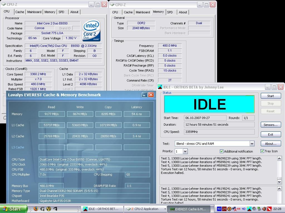Open the About tab in left CPU-Z window
The width and height of the screenshot is (285, 213).
click(x=74, y=12)
